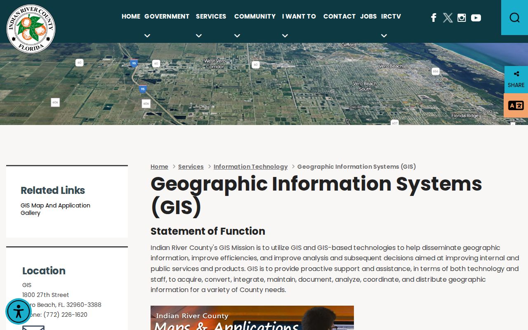
Task: Open the X (Twitter) social icon
Action: (x=448, y=17)
